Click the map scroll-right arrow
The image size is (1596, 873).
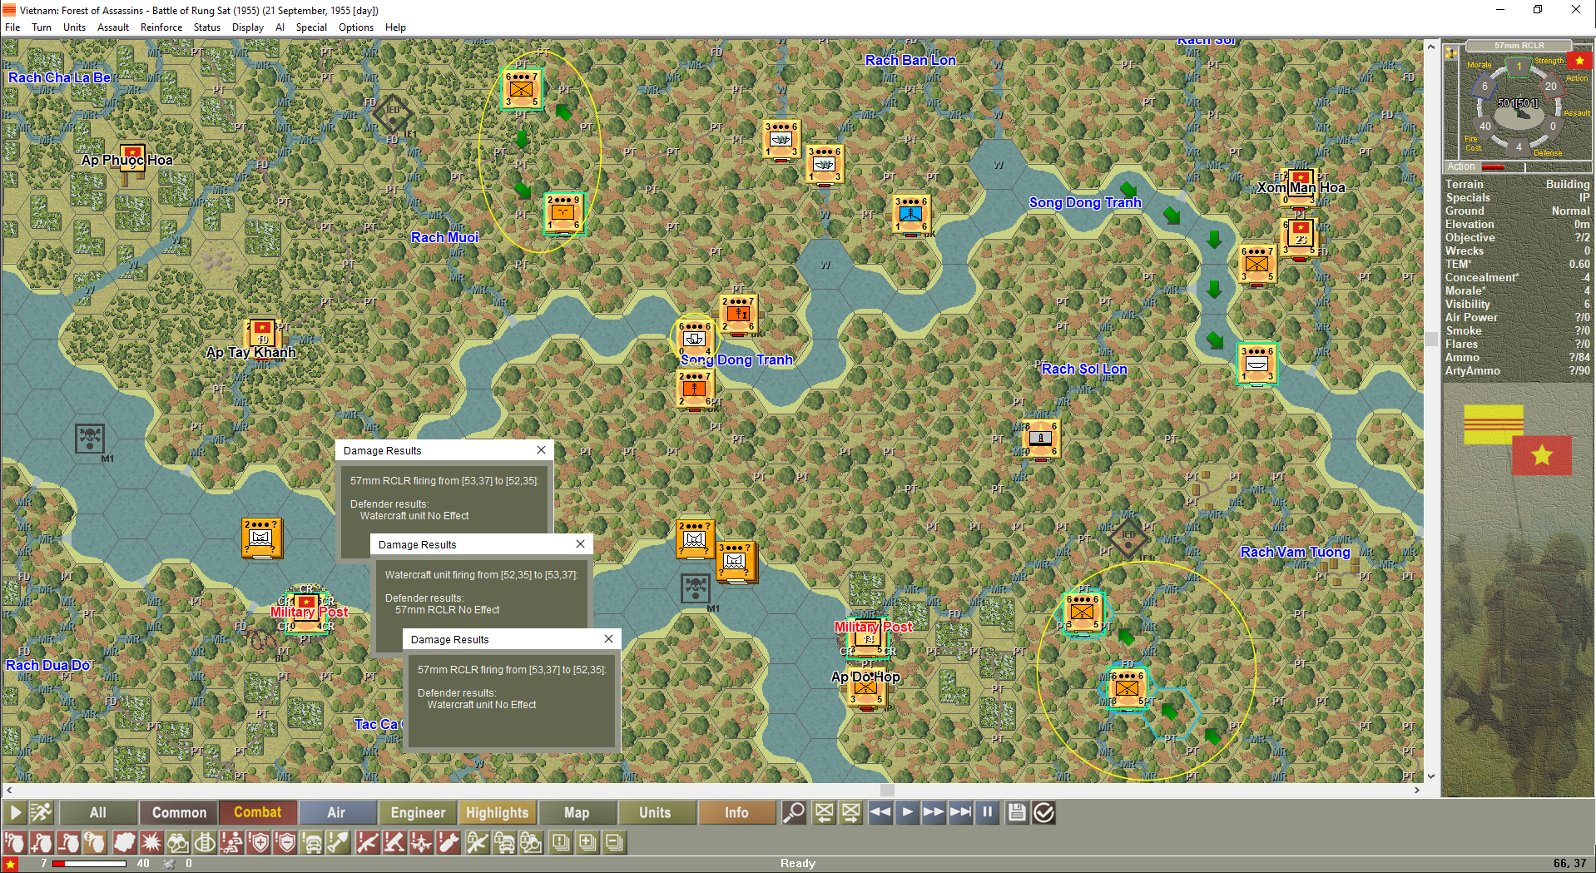tap(1417, 790)
